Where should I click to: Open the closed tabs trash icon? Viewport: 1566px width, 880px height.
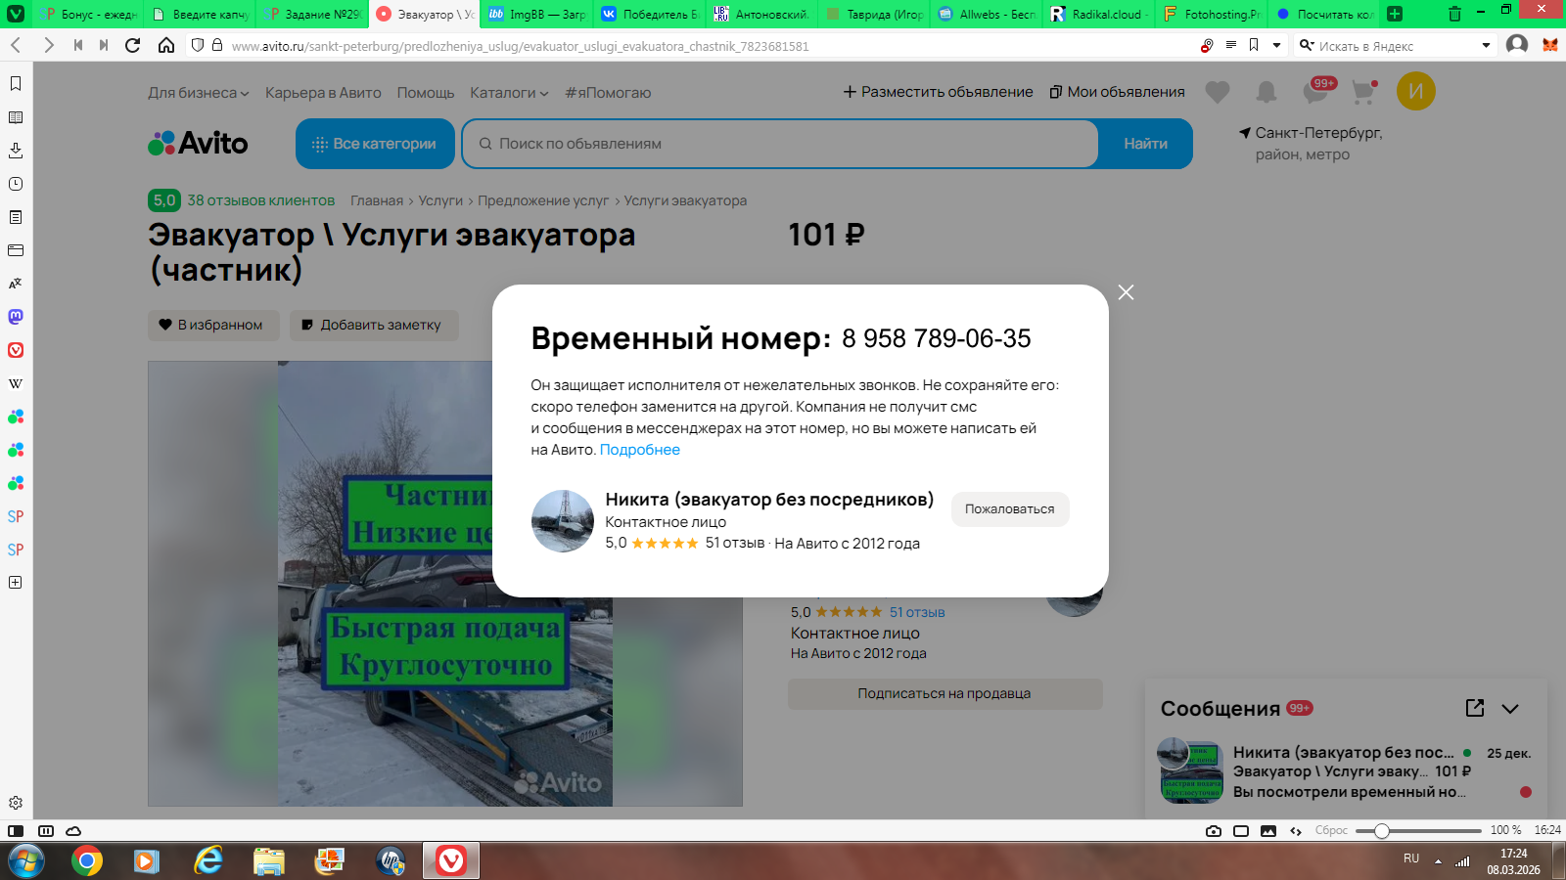(x=1454, y=14)
